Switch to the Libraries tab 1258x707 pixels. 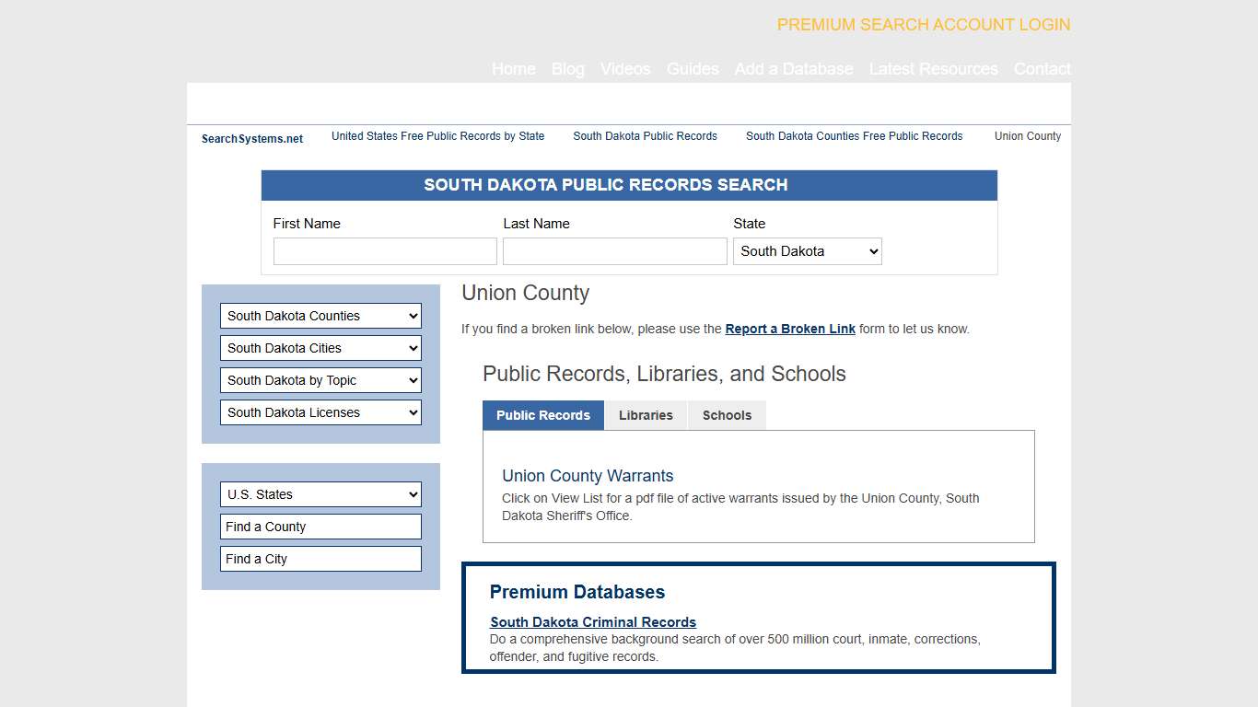[646, 415]
